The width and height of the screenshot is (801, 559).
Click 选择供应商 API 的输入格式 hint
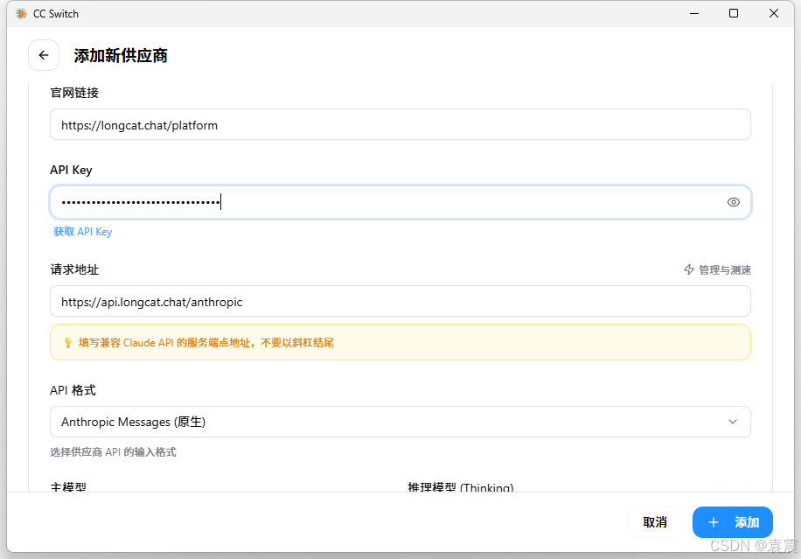pyautogui.click(x=113, y=452)
